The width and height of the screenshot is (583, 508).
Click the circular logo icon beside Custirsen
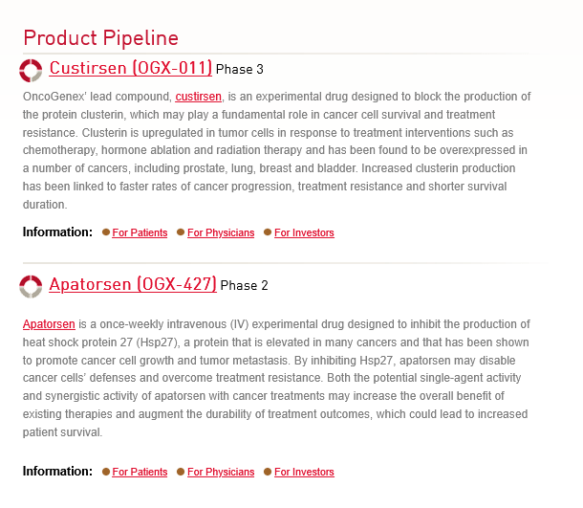[32, 70]
